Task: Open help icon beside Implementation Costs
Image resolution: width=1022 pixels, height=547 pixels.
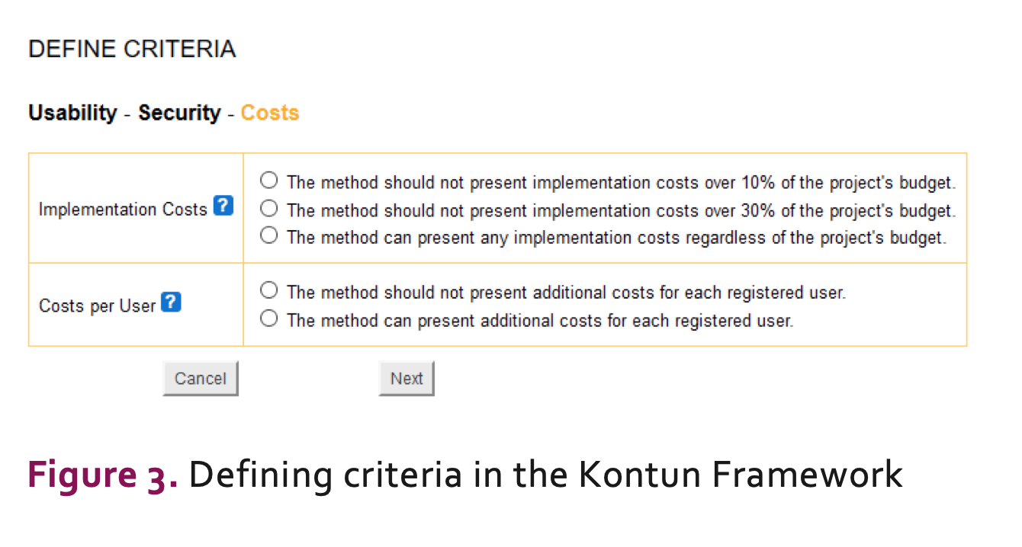Action: pyautogui.click(x=223, y=206)
